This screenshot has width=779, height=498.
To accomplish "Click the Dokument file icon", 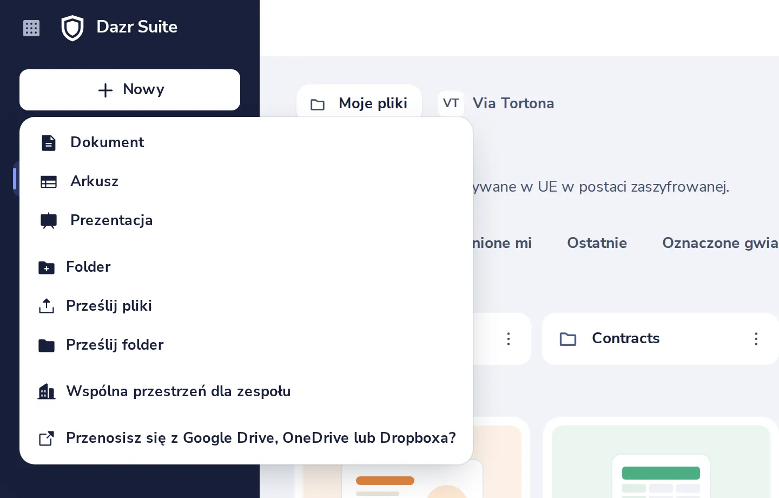I will pyautogui.click(x=49, y=143).
